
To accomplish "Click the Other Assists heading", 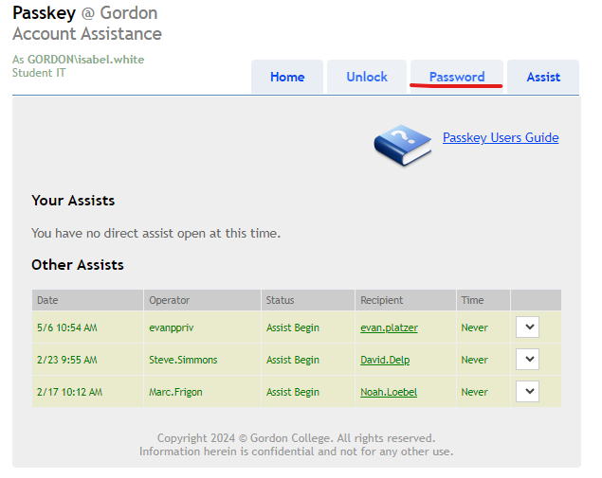I will [x=78, y=265].
